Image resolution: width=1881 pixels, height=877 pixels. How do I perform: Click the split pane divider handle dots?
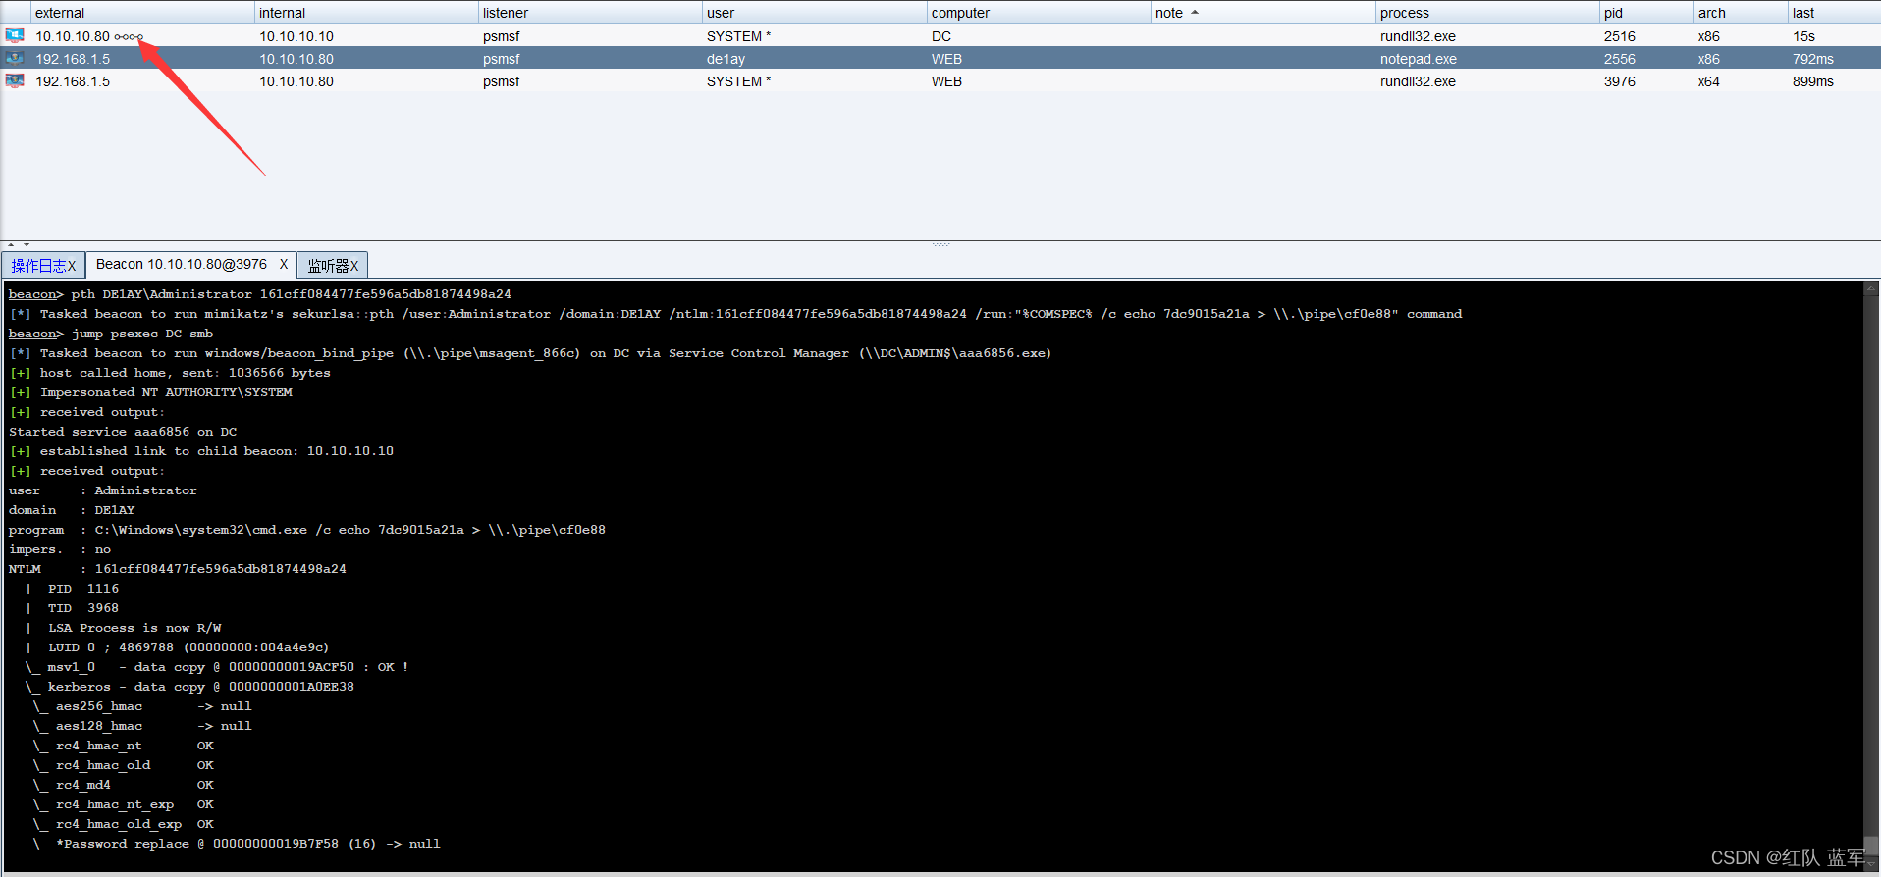(940, 244)
